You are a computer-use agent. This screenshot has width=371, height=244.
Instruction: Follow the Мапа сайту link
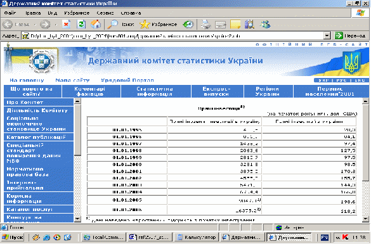tap(72, 80)
